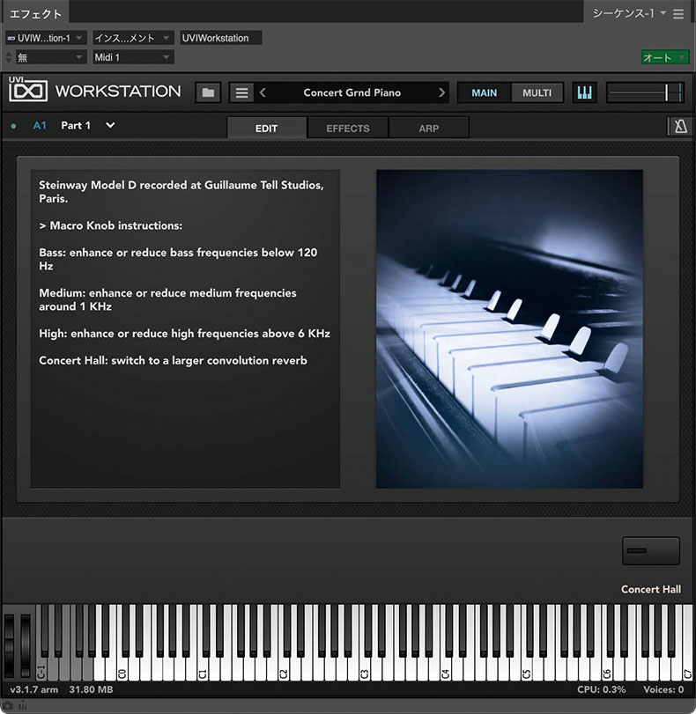696x714 pixels.
Task: Click the pitch bend wheel
Action: (10, 644)
